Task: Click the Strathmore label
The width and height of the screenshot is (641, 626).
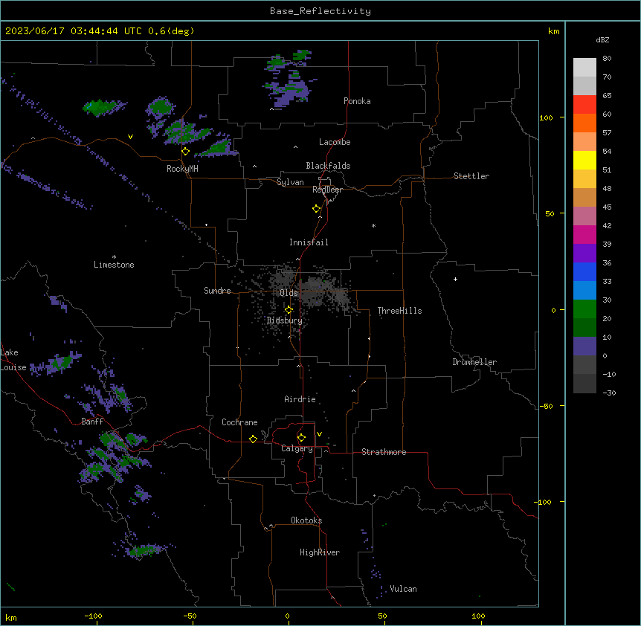Action: (384, 452)
